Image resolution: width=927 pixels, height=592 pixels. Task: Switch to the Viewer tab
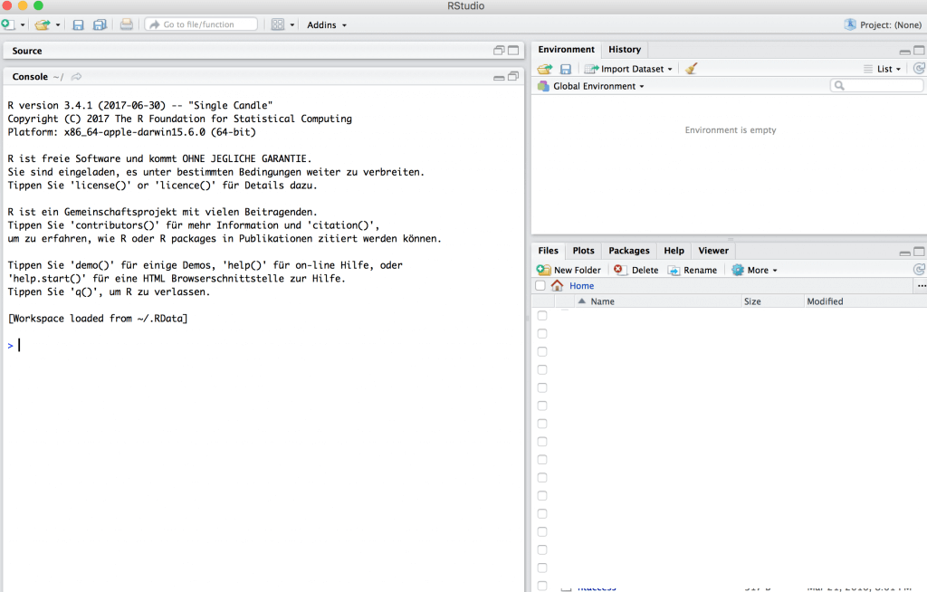click(x=713, y=250)
